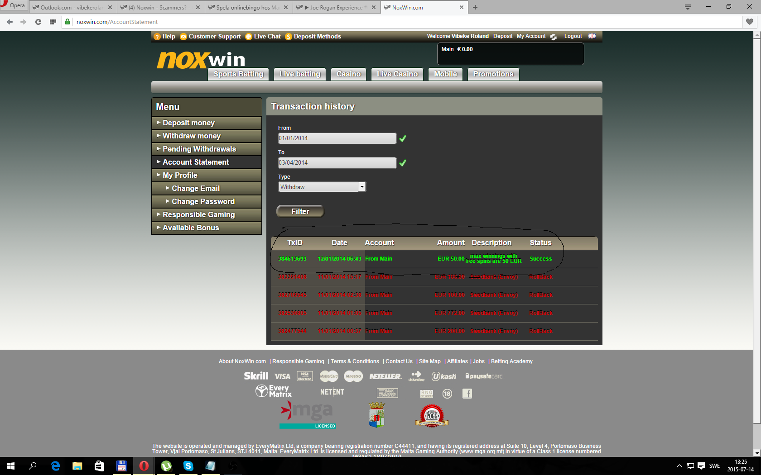Click the Logout link

[573, 36]
